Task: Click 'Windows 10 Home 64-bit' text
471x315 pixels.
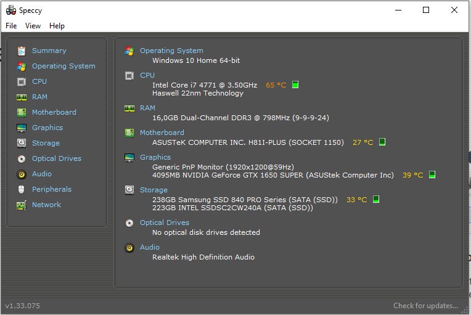Action: point(196,60)
